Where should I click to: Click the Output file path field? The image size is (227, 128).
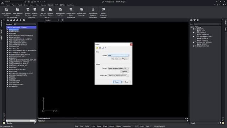pos(117,76)
